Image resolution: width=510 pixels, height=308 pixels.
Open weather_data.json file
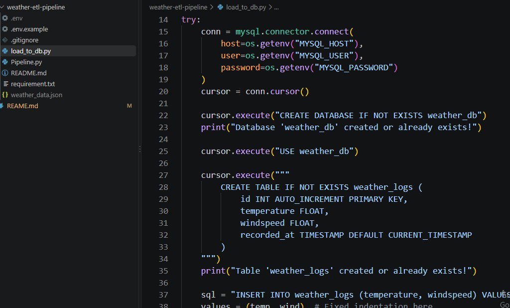tap(36, 95)
